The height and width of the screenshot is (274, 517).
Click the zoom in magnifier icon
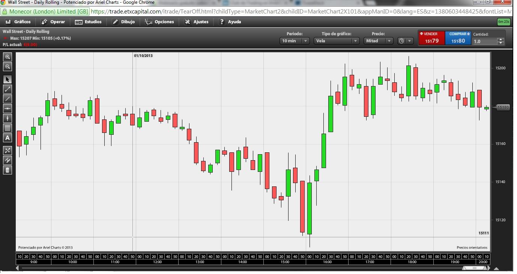(8, 57)
